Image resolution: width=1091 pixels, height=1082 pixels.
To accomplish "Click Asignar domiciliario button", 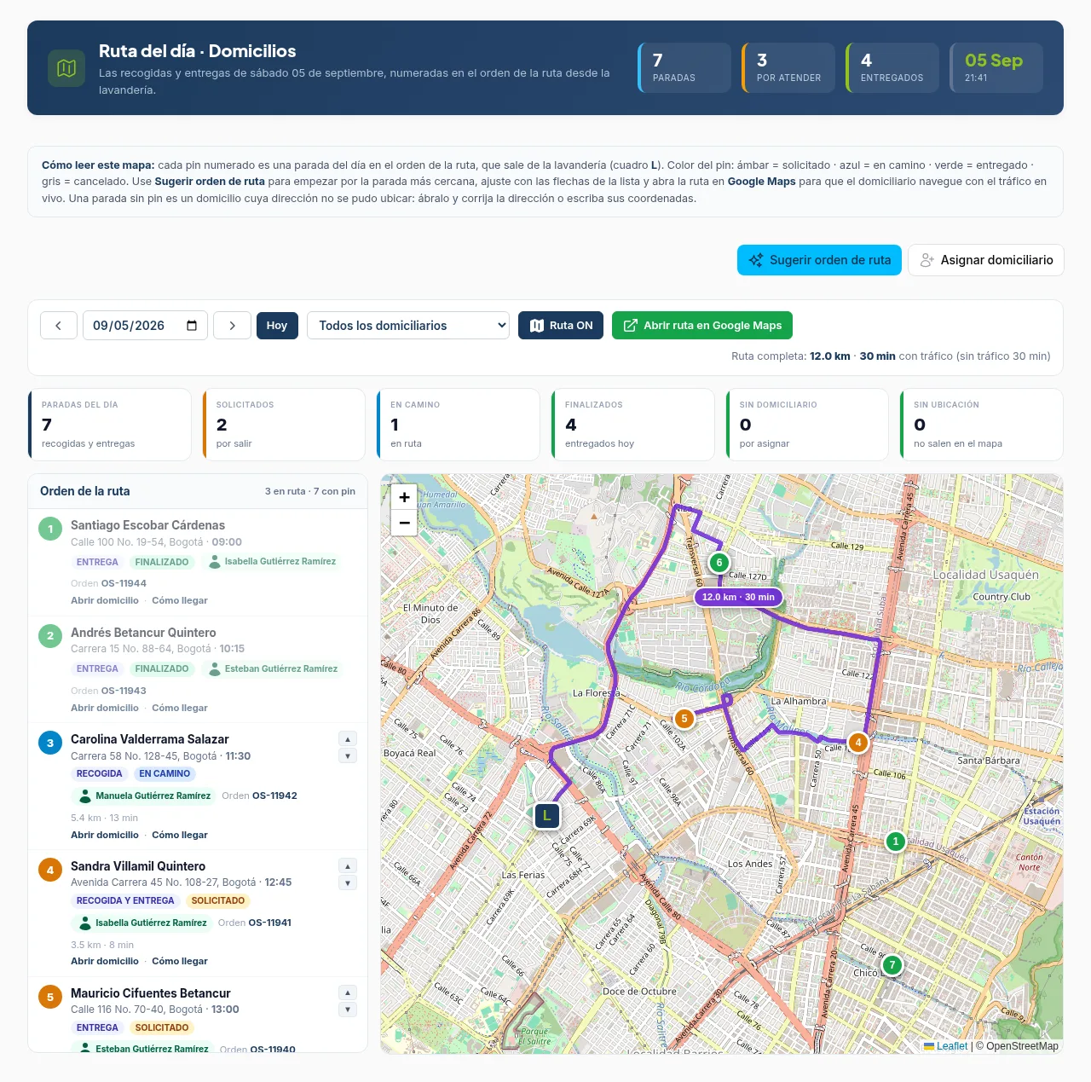I will pyautogui.click(x=986, y=260).
